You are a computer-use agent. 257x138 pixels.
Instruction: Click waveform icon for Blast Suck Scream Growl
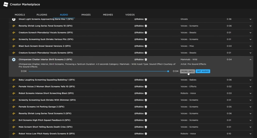coord(14,46)
